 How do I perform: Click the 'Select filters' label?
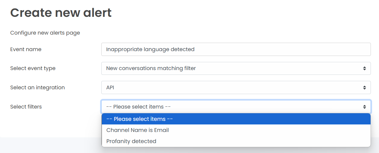26,107
